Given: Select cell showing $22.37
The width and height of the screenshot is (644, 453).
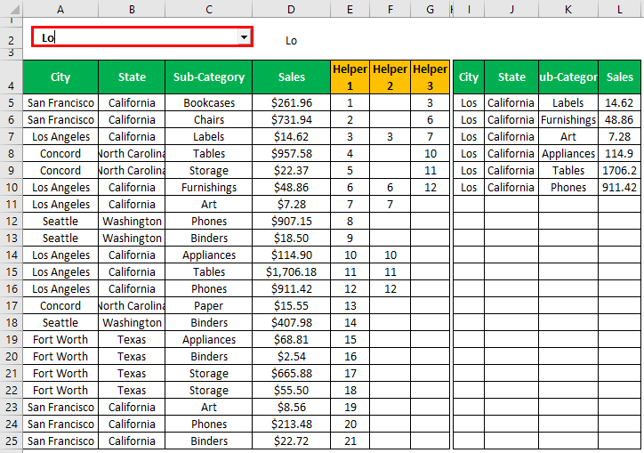Looking at the screenshot, I should [291, 170].
